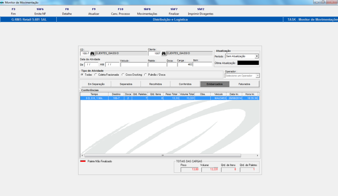
Task: Click the Carga input field showing 463
Action: (185, 64)
